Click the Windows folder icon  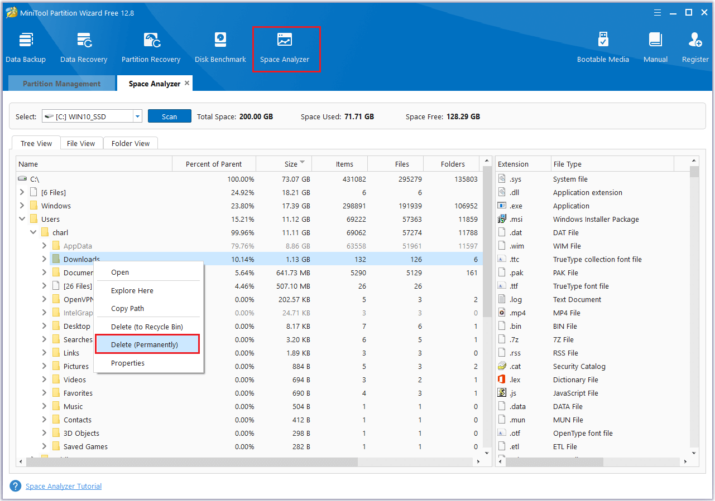point(33,206)
